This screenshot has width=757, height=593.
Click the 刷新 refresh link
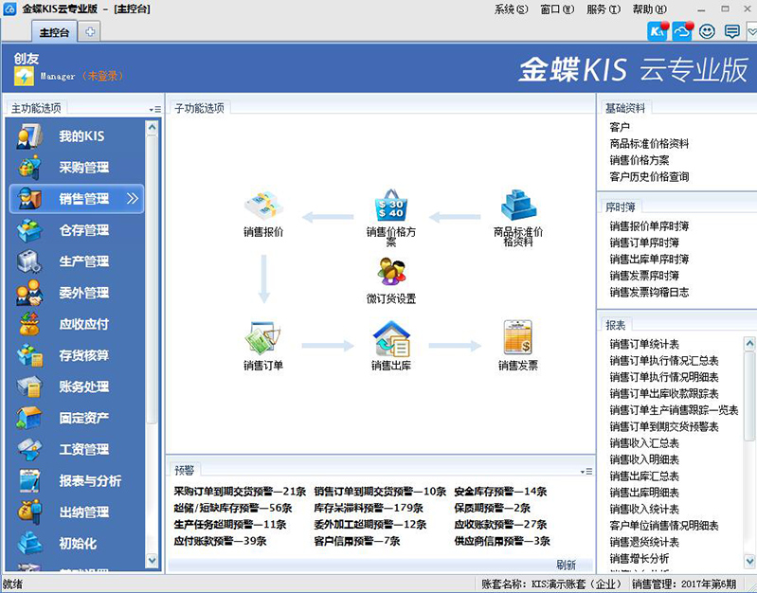click(x=566, y=565)
